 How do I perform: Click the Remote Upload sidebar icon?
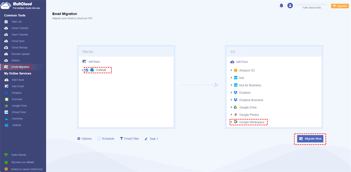click(x=6, y=54)
